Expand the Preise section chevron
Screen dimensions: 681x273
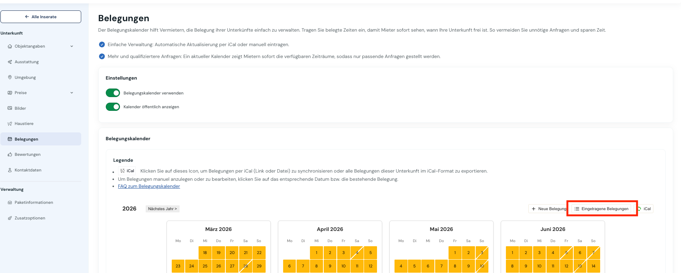coord(72,93)
